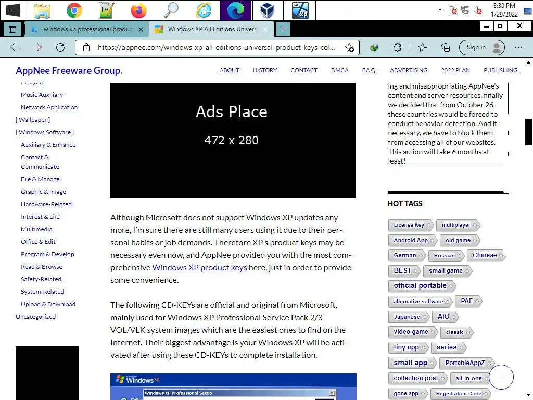The height and width of the screenshot is (400, 533).
Task: Open the 64-bit XP taskbar app
Action: [x=300, y=10]
